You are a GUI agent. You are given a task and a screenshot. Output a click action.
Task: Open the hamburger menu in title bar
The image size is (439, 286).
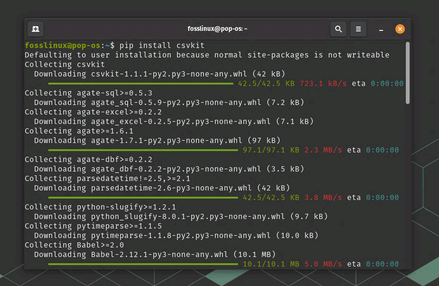(x=358, y=29)
